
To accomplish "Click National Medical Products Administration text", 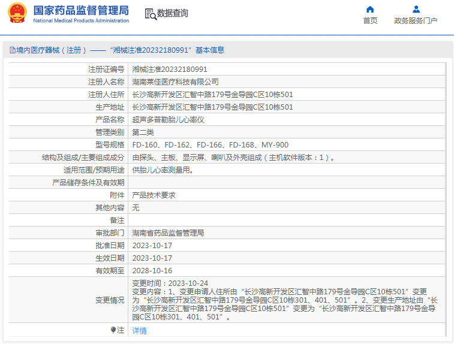I will 81,21.
